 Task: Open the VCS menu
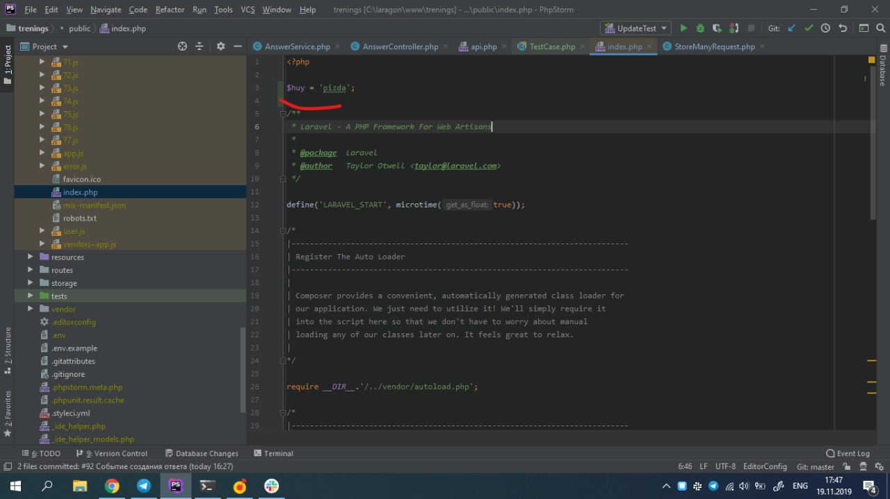(248, 10)
